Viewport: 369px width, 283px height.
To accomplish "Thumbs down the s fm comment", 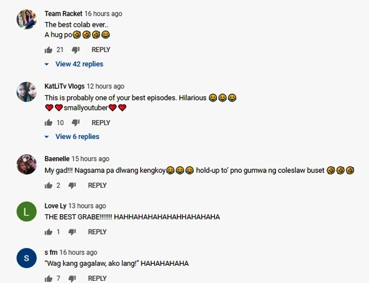I will (x=72, y=279).
